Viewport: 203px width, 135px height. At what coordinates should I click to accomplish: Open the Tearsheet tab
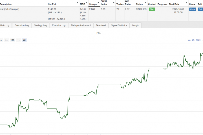101,25
